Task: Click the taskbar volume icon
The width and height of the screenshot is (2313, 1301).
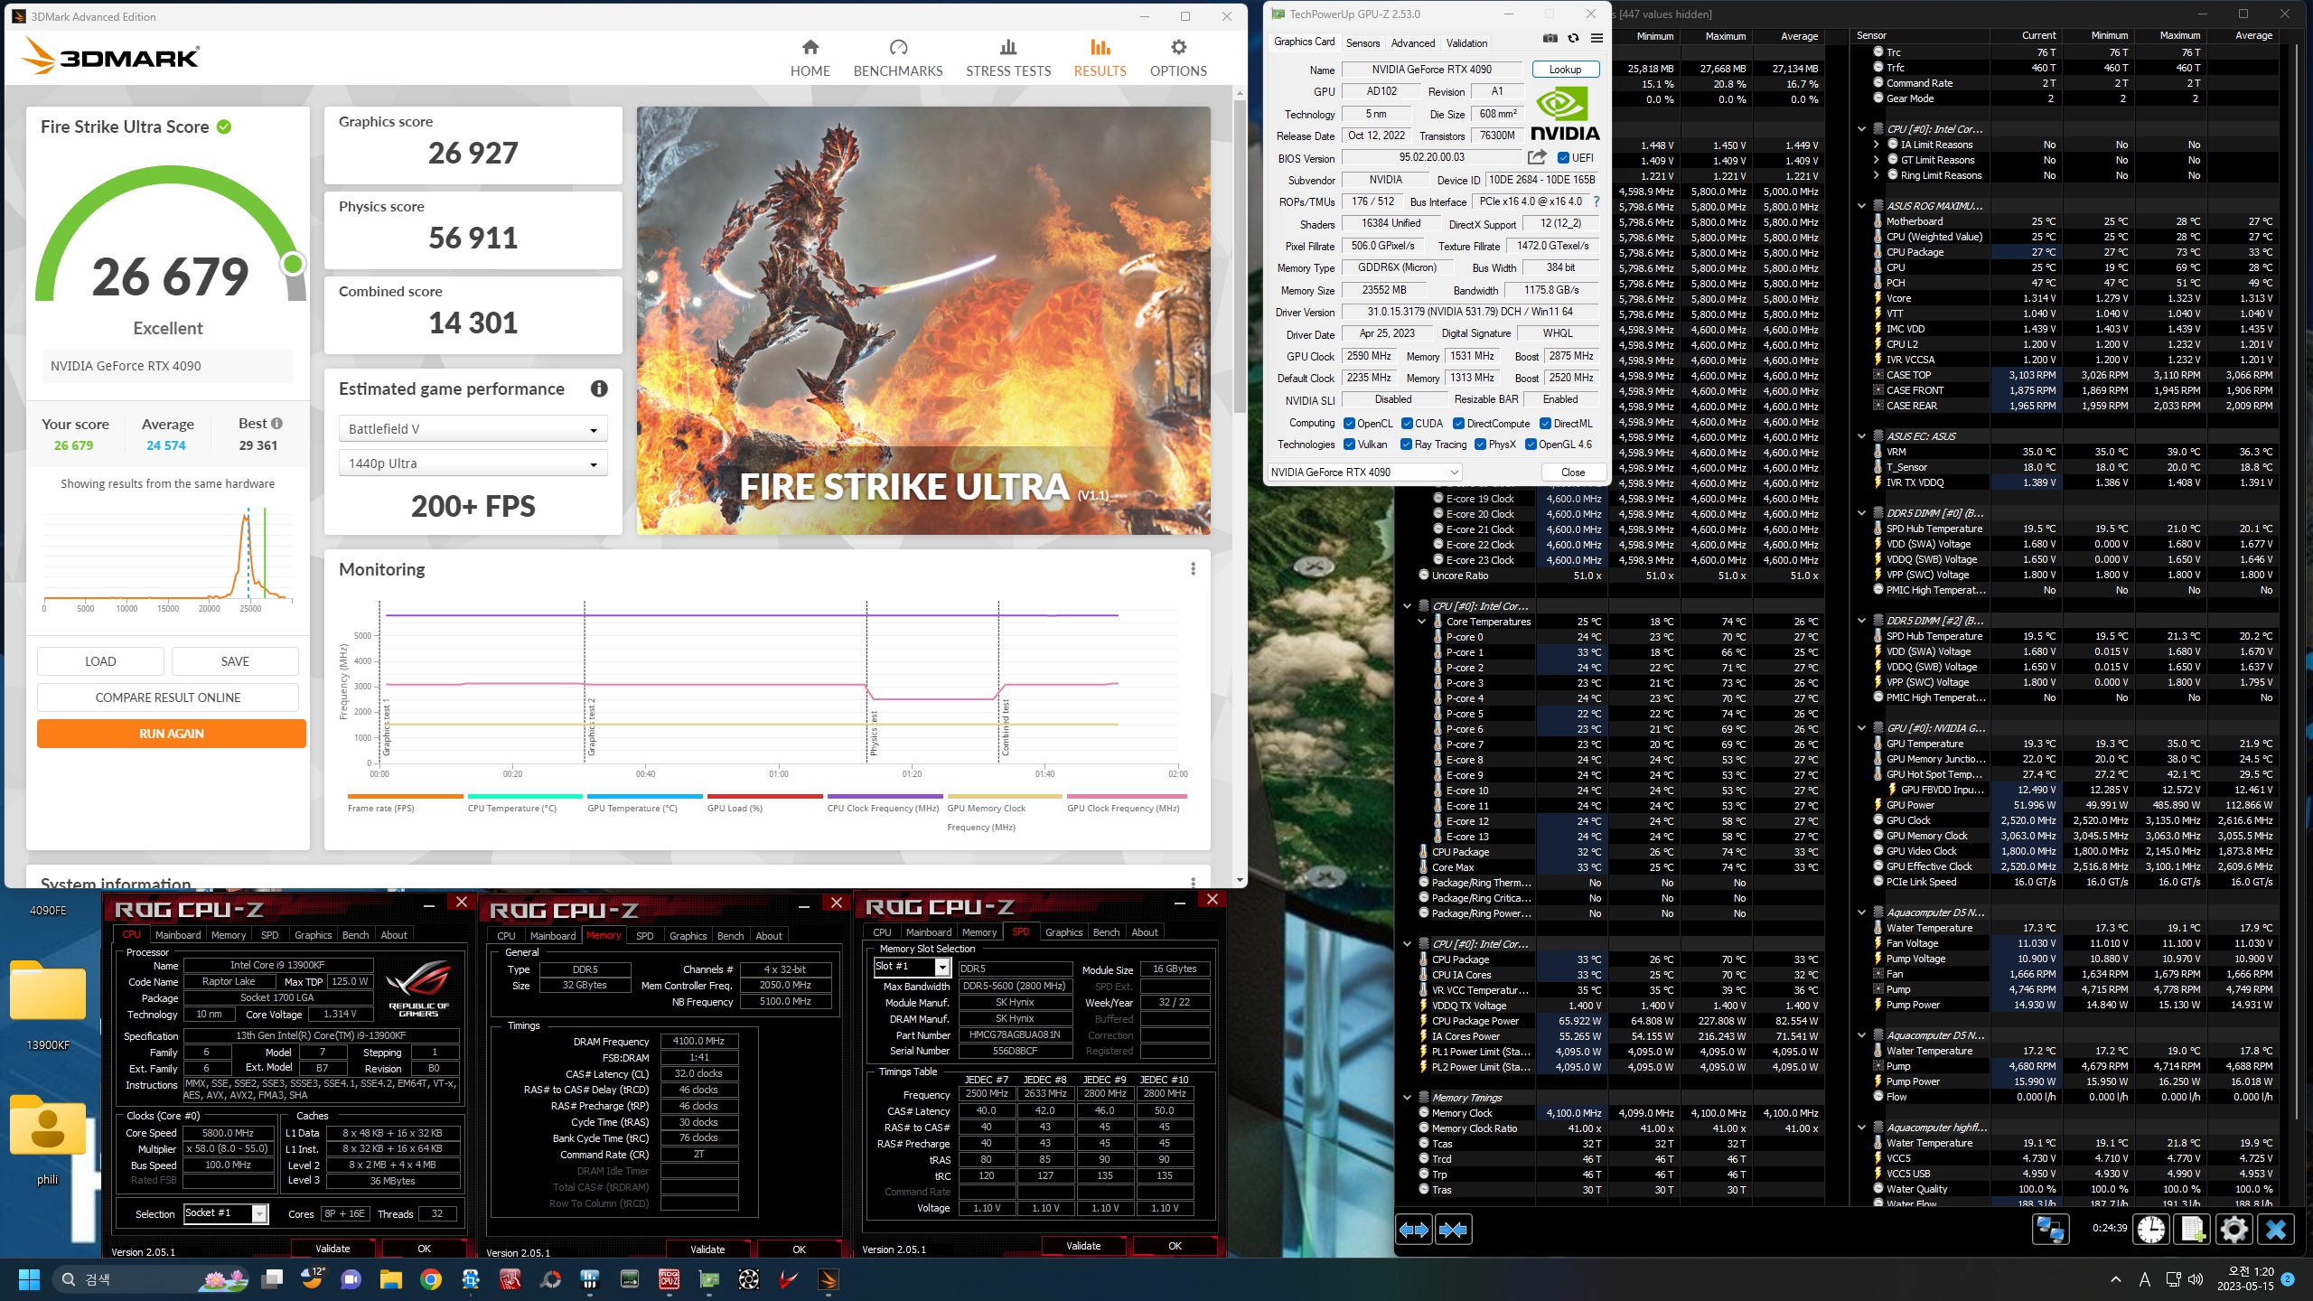Action: [x=2196, y=1279]
